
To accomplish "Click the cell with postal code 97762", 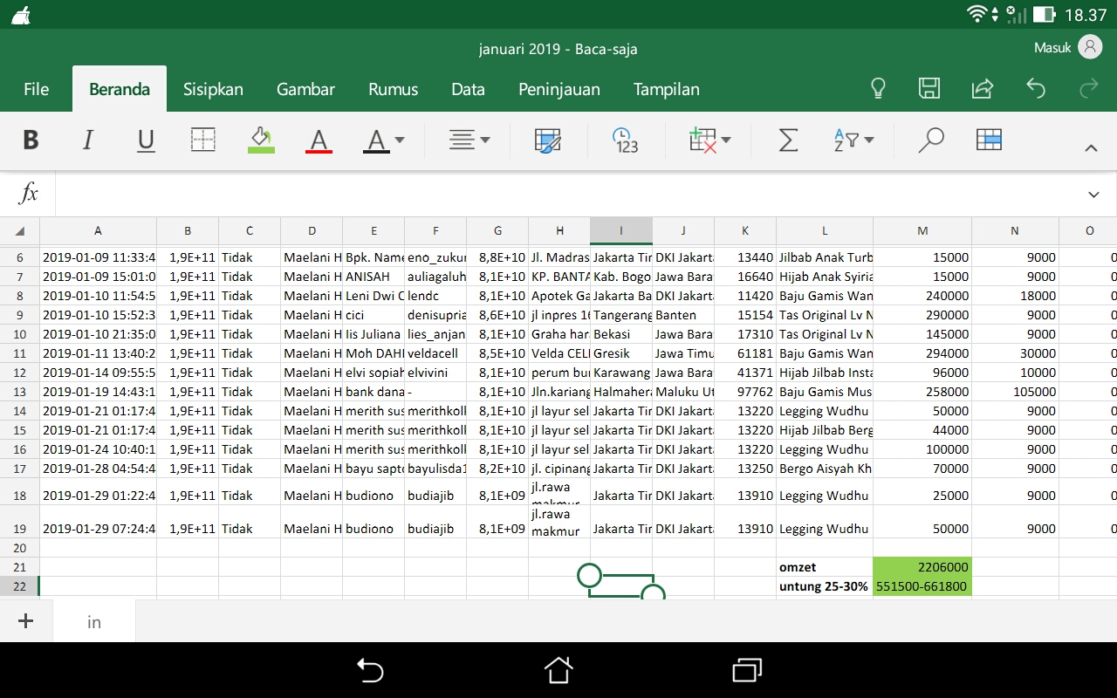I will click(745, 392).
